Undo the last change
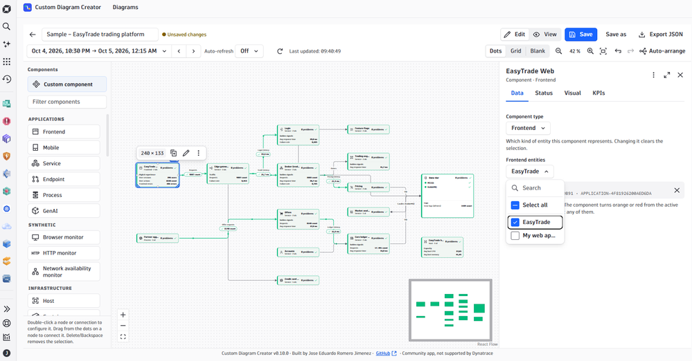Screen dimensions: 692x361 click(618, 51)
